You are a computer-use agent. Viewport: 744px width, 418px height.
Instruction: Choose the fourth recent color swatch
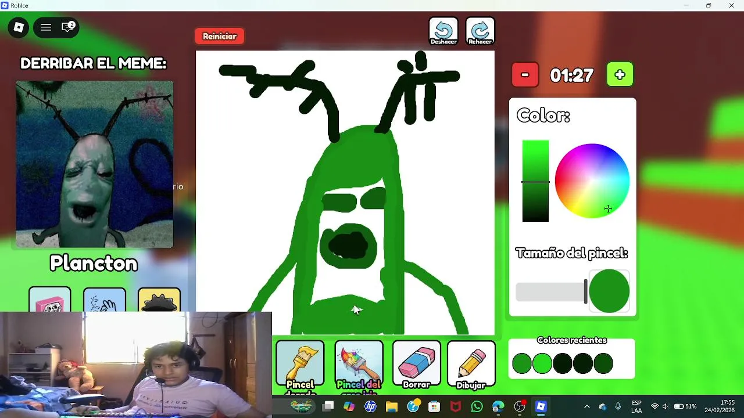[583, 364]
